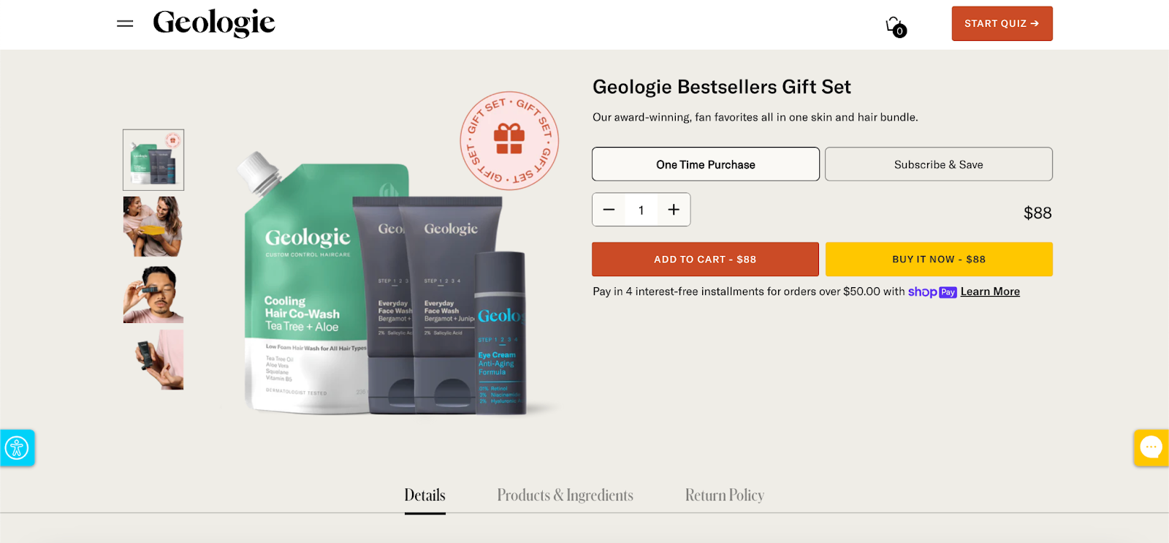Open the yellow chat support bubble
Image resolution: width=1169 pixels, height=543 pixels.
click(x=1151, y=447)
